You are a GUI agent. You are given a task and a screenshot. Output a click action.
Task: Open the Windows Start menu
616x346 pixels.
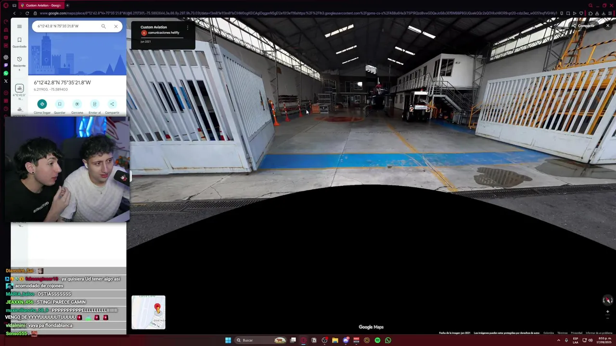[228, 340]
